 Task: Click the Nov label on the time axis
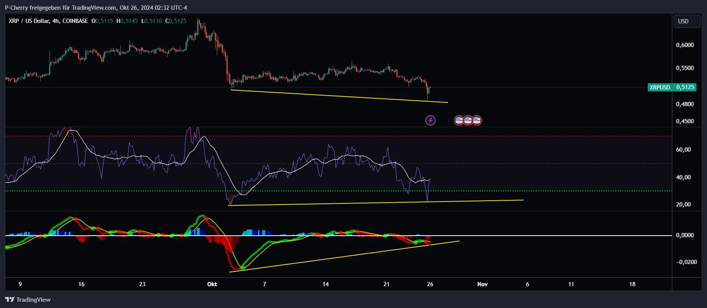pyautogui.click(x=483, y=284)
